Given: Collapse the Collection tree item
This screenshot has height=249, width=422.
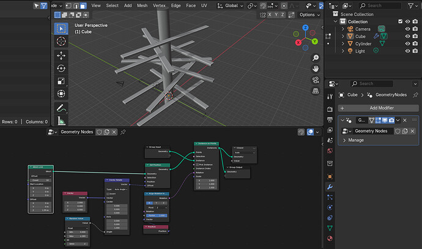Looking at the screenshot, I should 335,21.
